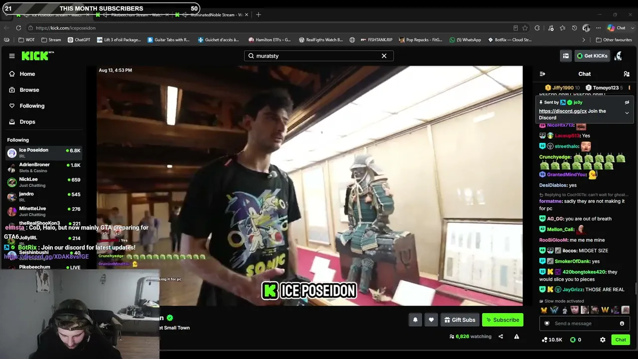The height and width of the screenshot is (359, 638).
Task: Click username Crunchyedge in chat
Action: [x=555, y=157]
